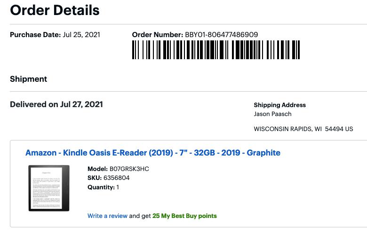Screen dimensions: 367x241
Task: Click the Quantity value of 1
Action: tap(118, 187)
